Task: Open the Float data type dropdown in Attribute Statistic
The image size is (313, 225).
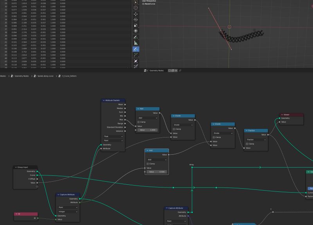Action: click(113, 137)
